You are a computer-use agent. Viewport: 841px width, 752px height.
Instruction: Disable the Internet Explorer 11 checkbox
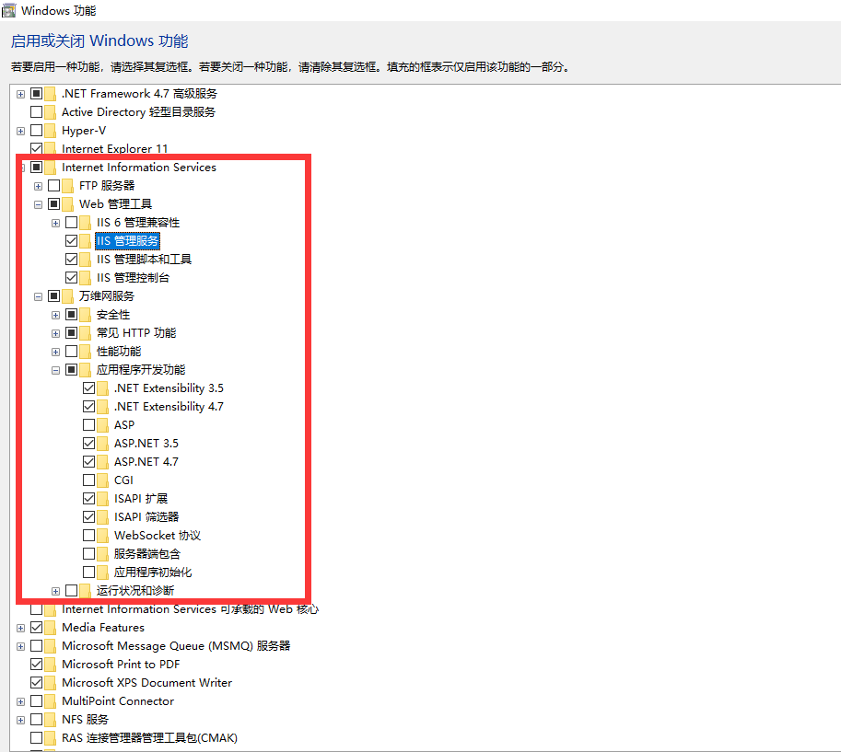37,149
